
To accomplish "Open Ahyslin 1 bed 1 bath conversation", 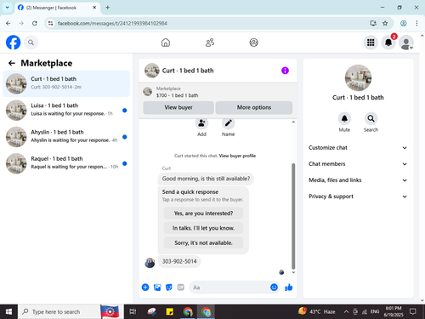I will point(66,137).
